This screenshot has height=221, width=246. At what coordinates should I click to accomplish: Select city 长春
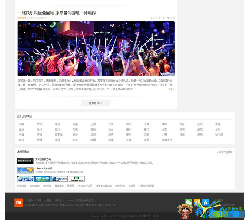point(21,135)
